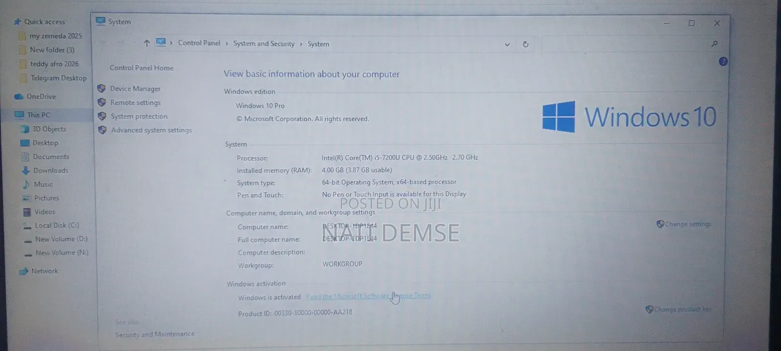This screenshot has height=351, width=781.
Task: Click the Change settings shield icon
Action: point(660,224)
